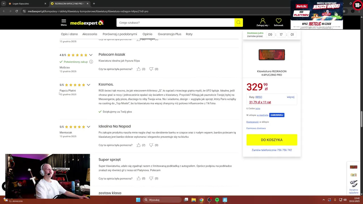Thumbs down the Super sprzęt review
This screenshot has width=363, height=204.
tap(151, 178)
